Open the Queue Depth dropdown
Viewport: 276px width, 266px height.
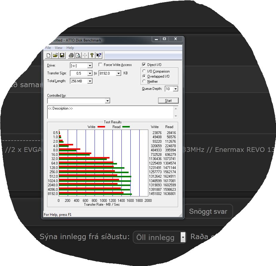point(176,89)
